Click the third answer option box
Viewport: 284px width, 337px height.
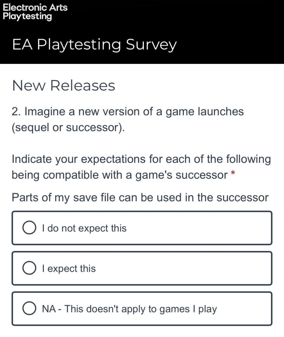point(142,308)
